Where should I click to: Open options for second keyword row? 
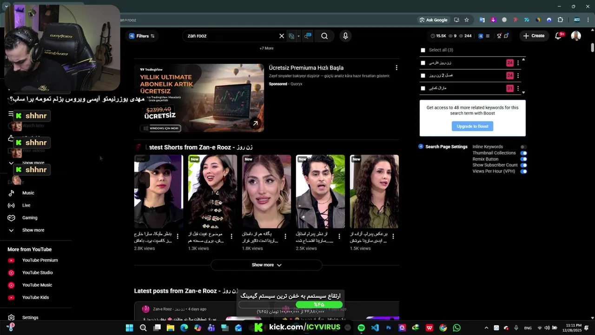pyautogui.click(x=518, y=75)
